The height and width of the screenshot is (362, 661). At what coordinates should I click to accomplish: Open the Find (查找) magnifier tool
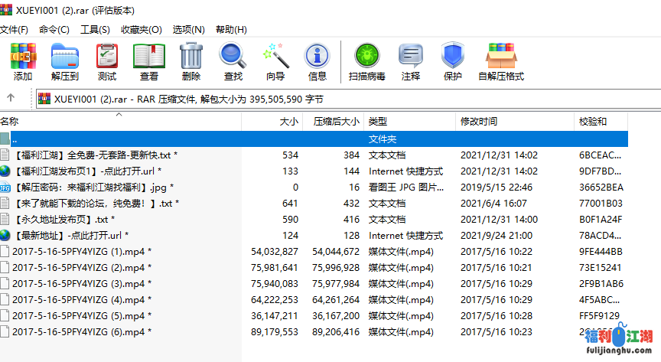(x=233, y=62)
